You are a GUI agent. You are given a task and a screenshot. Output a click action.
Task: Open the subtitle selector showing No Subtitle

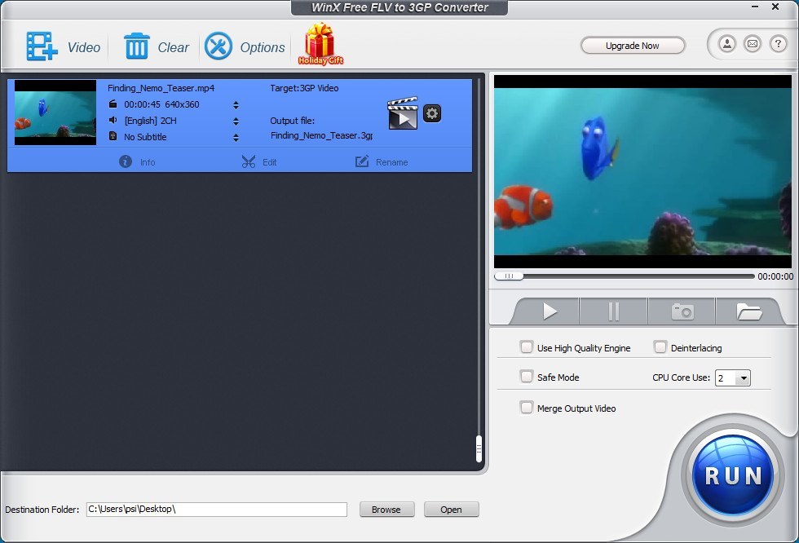[x=235, y=137]
